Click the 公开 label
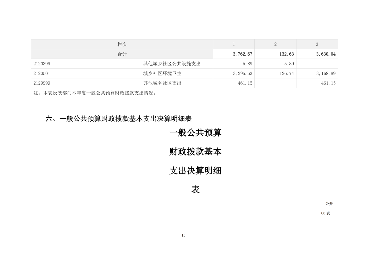The height and width of the screenshot is (259, 367). point(329,204)
